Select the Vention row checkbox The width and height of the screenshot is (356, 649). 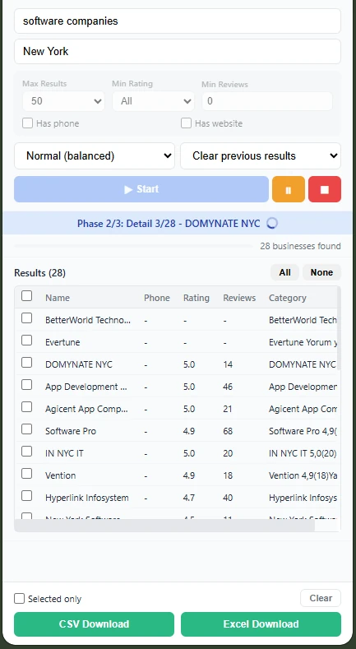point(26,474)
